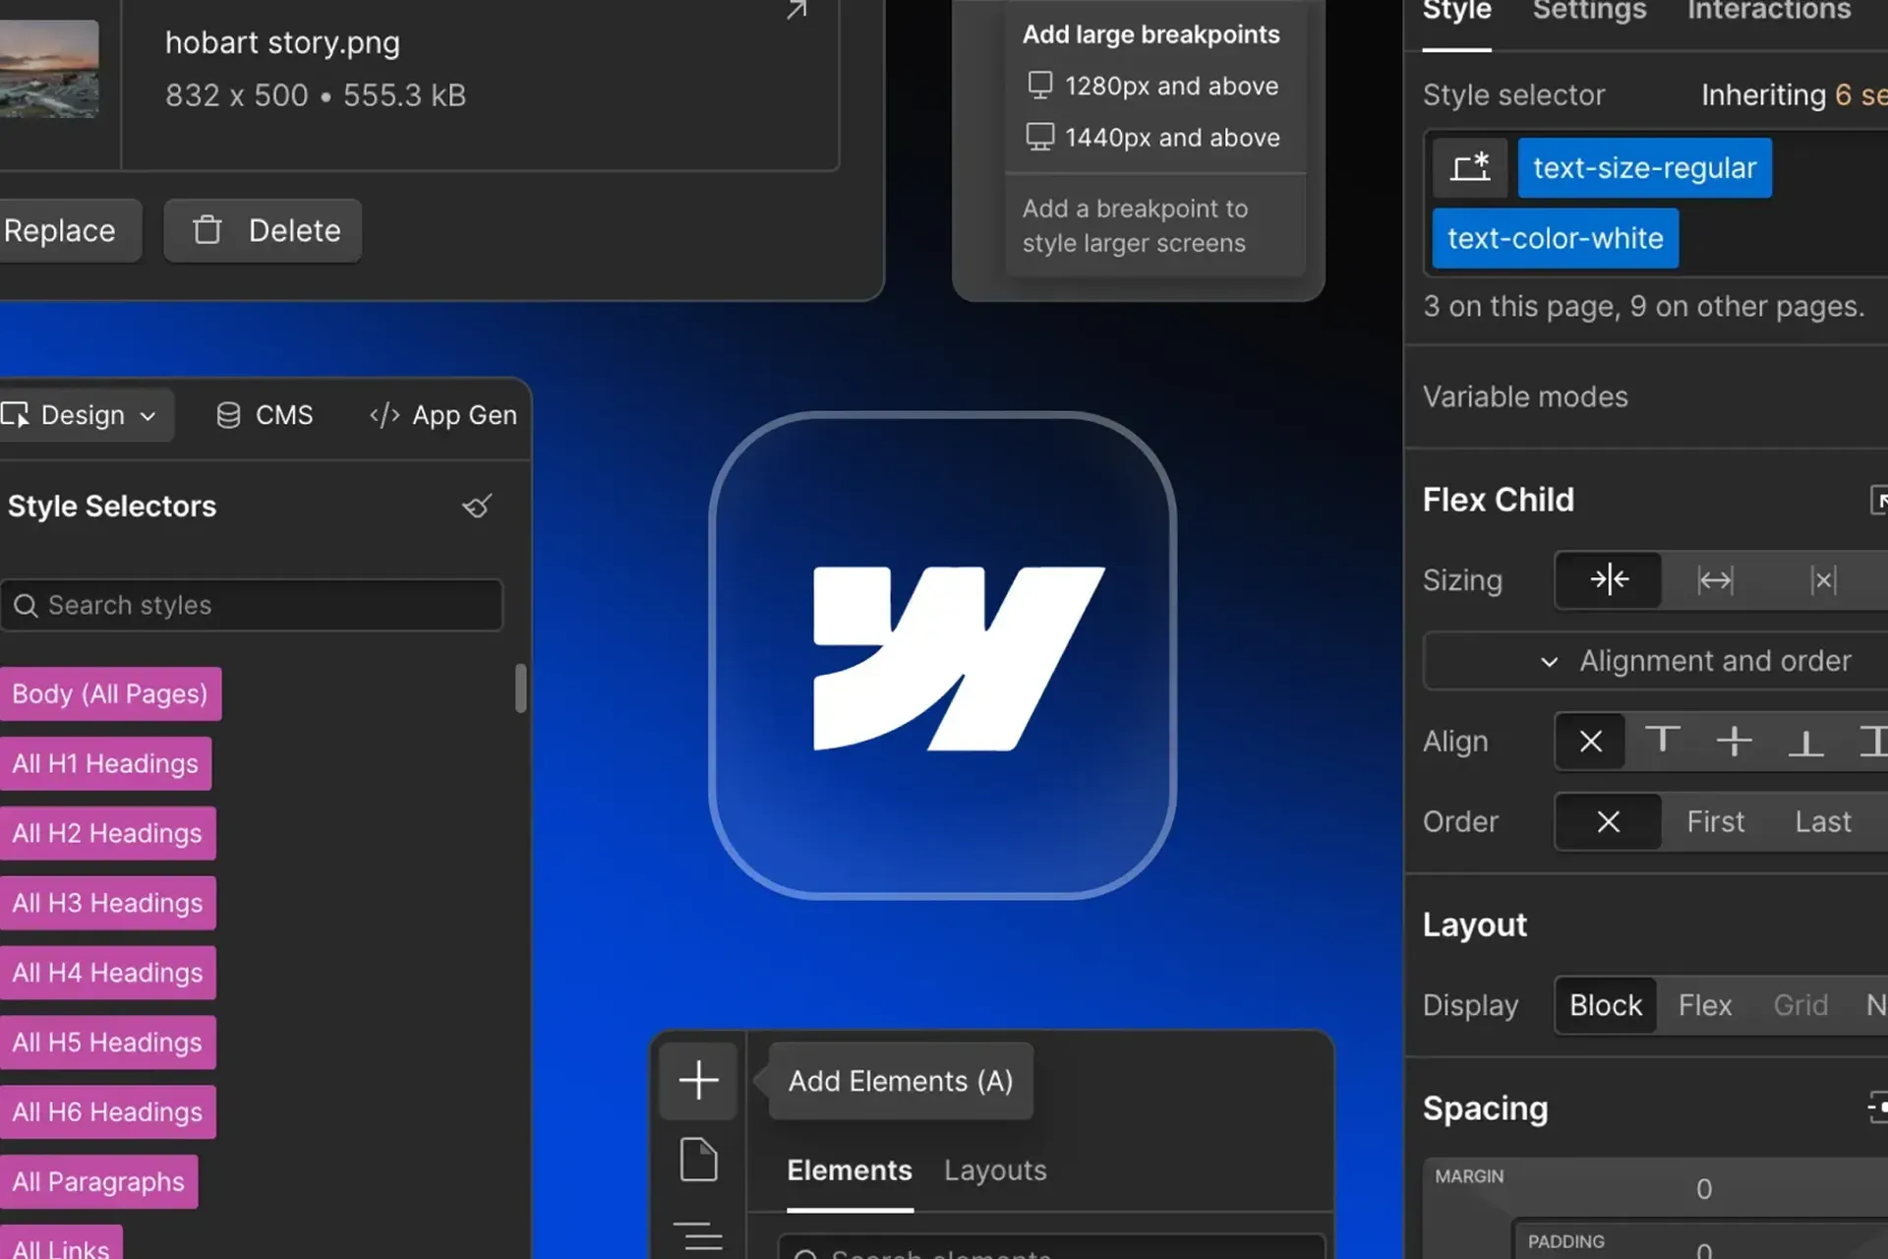Click the clean up styles broom icon
1888x1259 pixels.
[477, 506]
